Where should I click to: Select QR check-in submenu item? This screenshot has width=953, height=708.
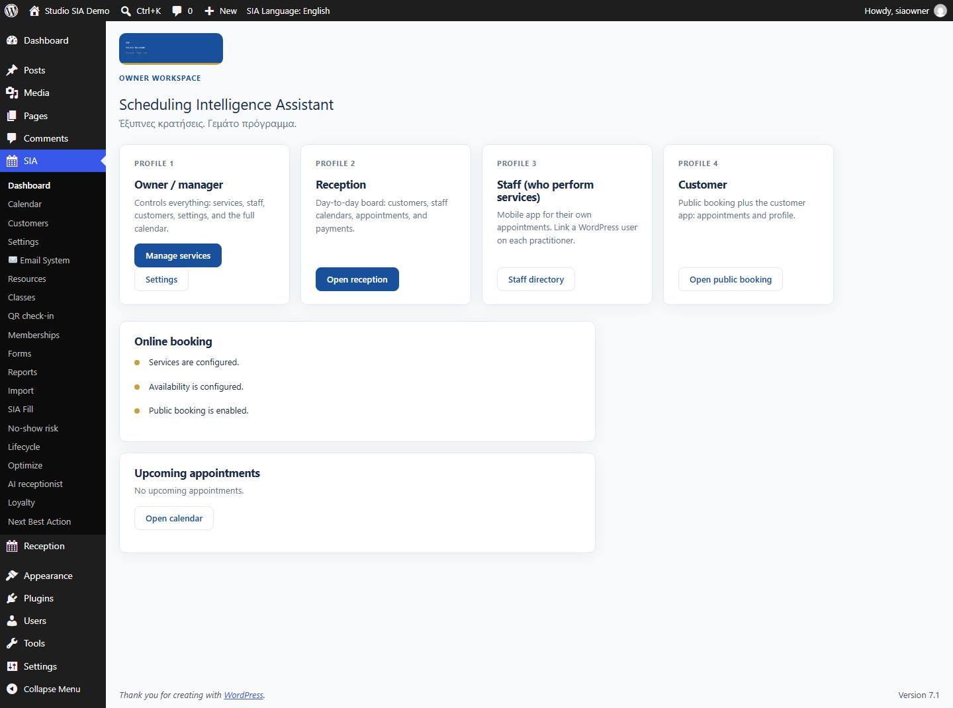[31, 316]
